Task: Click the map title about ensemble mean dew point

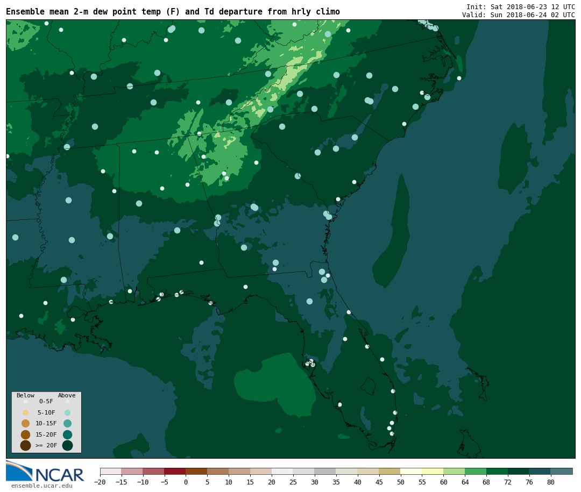Action: 173,11
